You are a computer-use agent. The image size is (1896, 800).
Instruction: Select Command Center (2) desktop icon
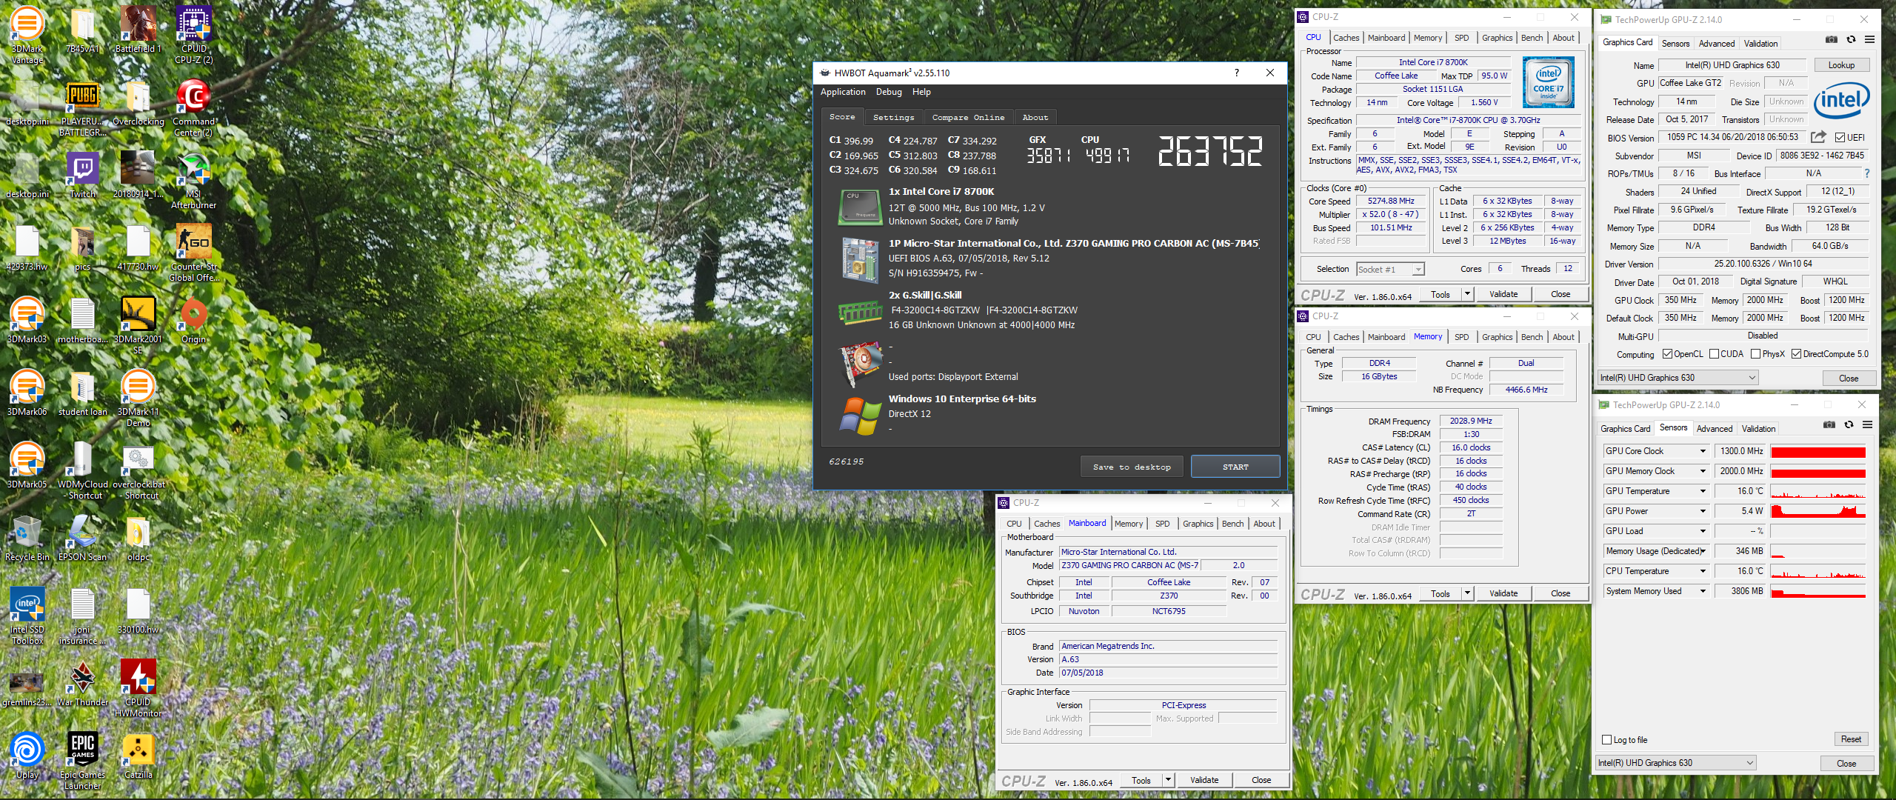coord(194,107)
